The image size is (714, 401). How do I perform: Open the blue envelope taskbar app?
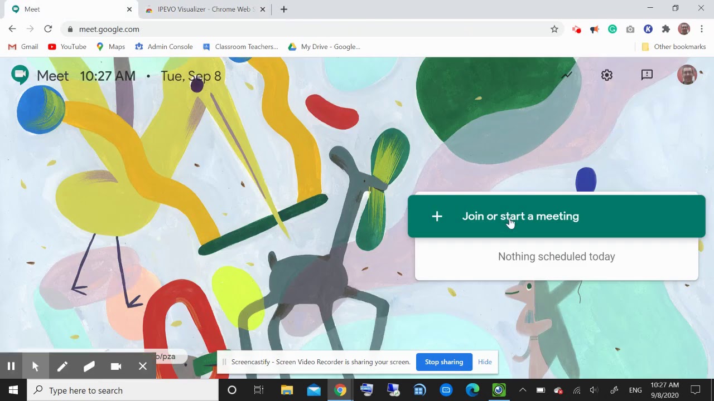point(446,390)
